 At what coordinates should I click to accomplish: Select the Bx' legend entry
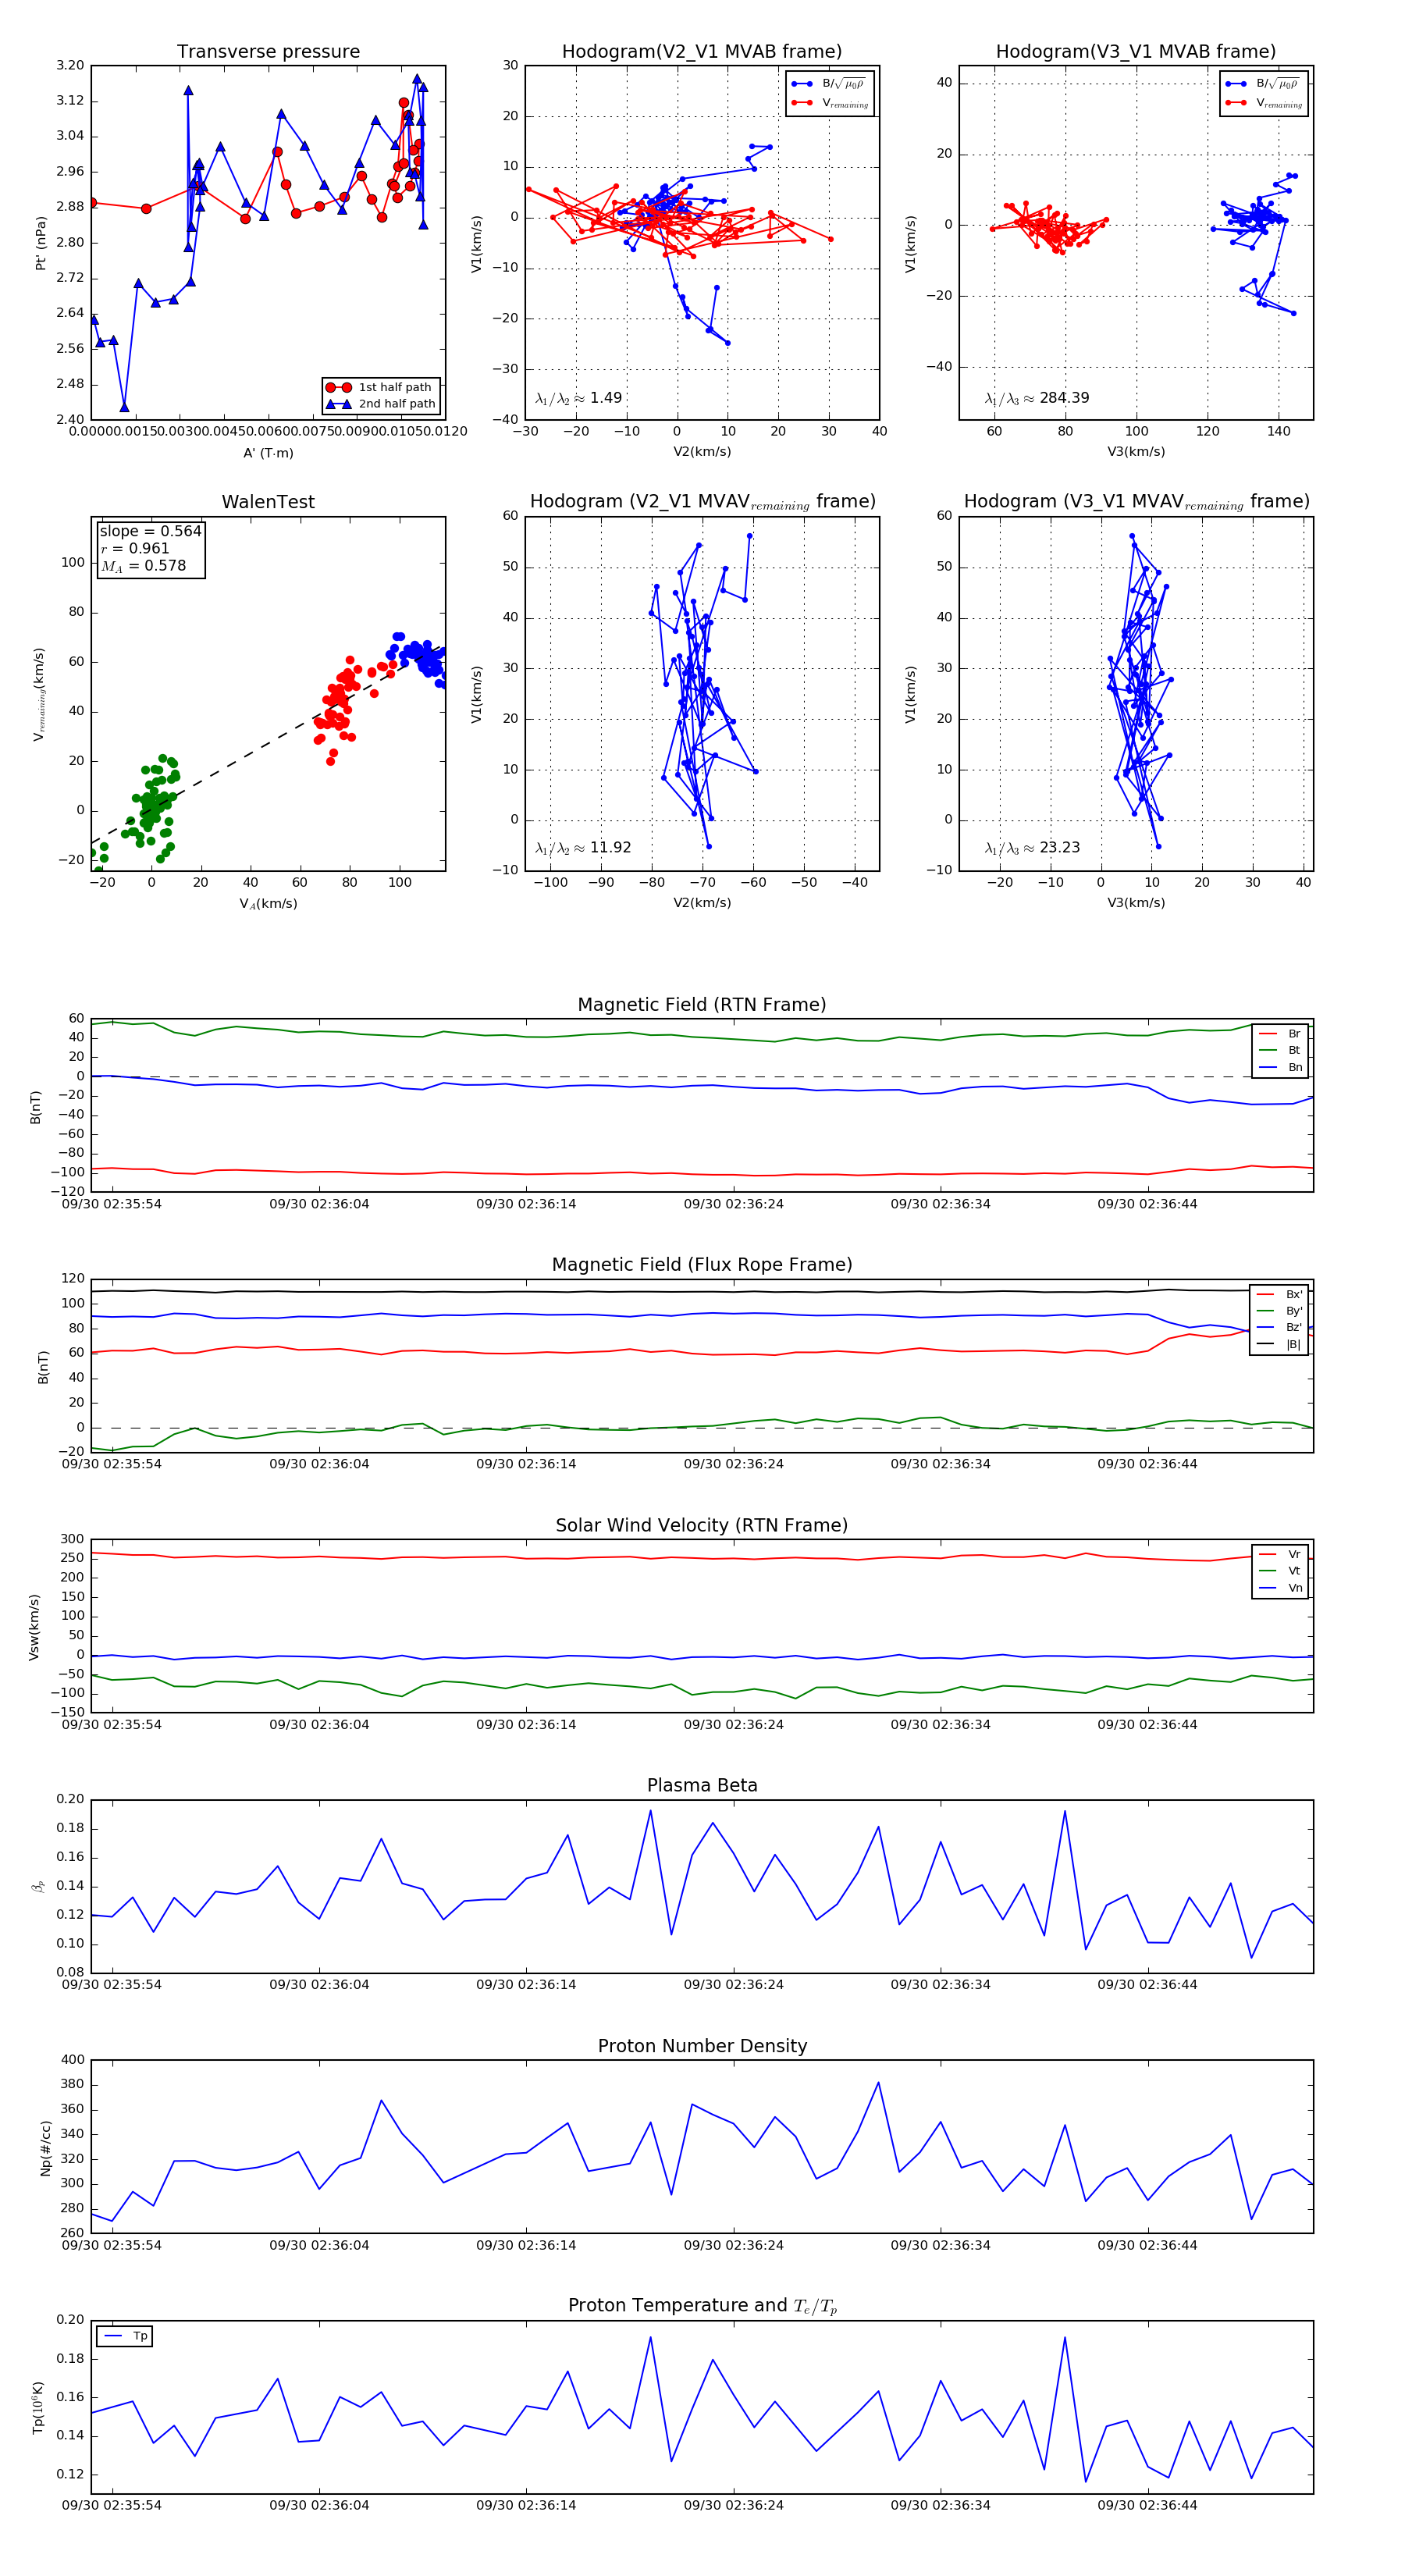click(x=1280, y=1294)
